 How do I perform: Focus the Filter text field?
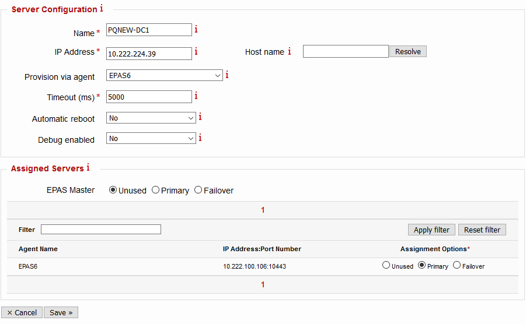point(100,230)
